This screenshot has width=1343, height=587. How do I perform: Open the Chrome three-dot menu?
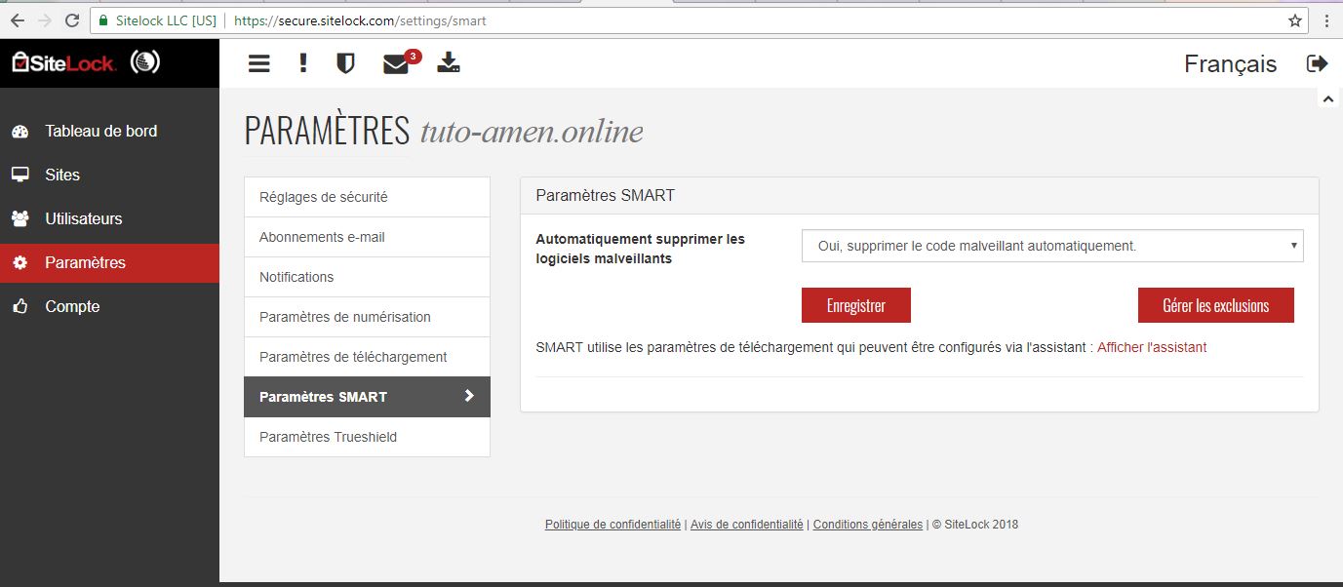(1326, 20)
